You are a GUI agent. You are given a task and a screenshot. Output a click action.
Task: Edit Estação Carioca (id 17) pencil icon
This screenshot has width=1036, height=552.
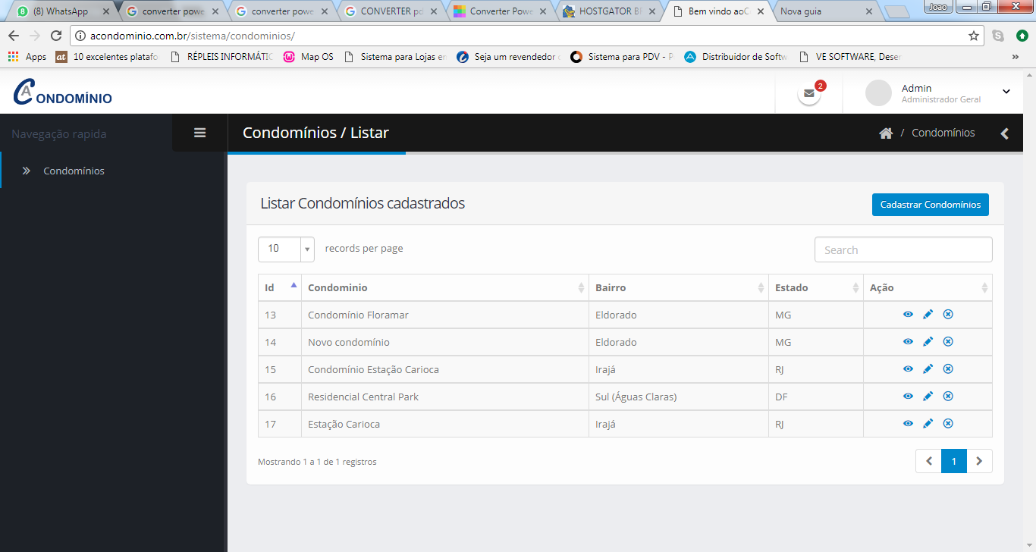pyautogui.click(x=928, y=424)
